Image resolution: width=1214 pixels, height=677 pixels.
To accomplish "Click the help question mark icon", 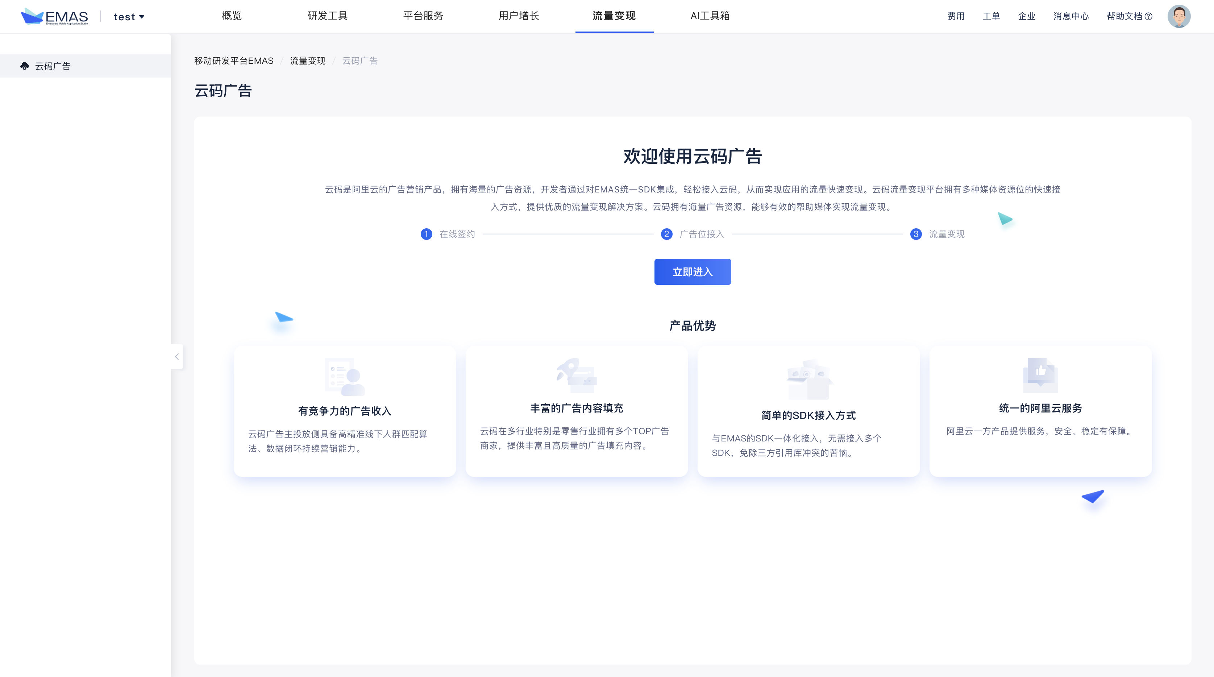I will pyautogui.click(x=1148, y=17).
